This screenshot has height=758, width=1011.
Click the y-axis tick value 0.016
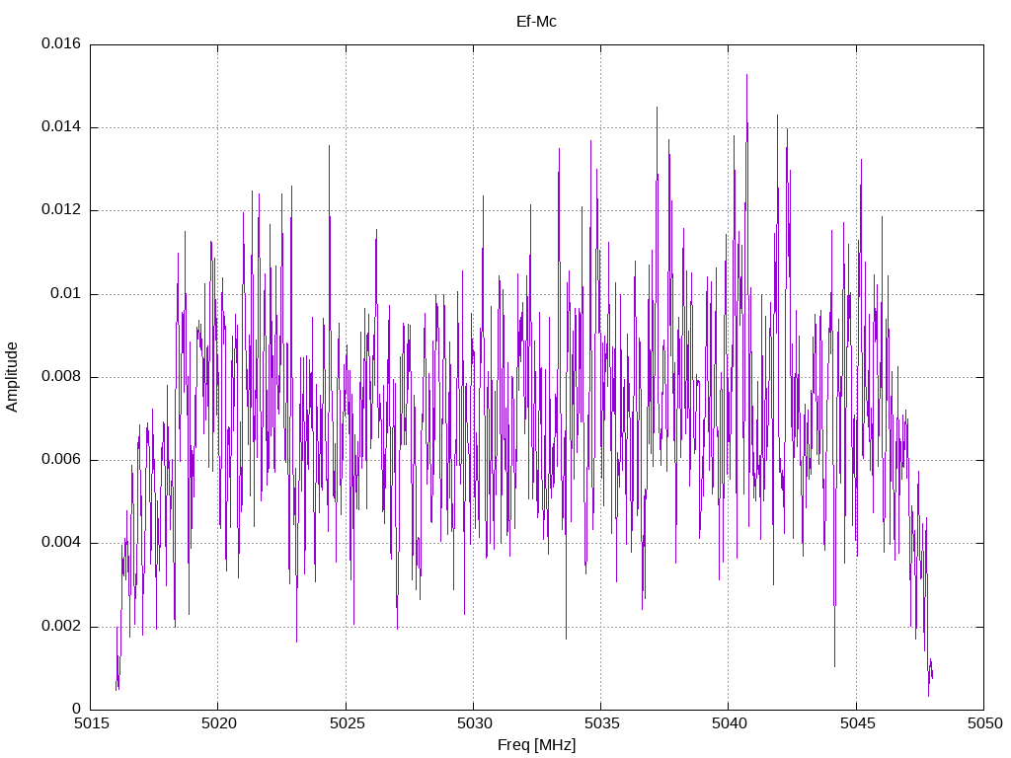coord(61,43)
